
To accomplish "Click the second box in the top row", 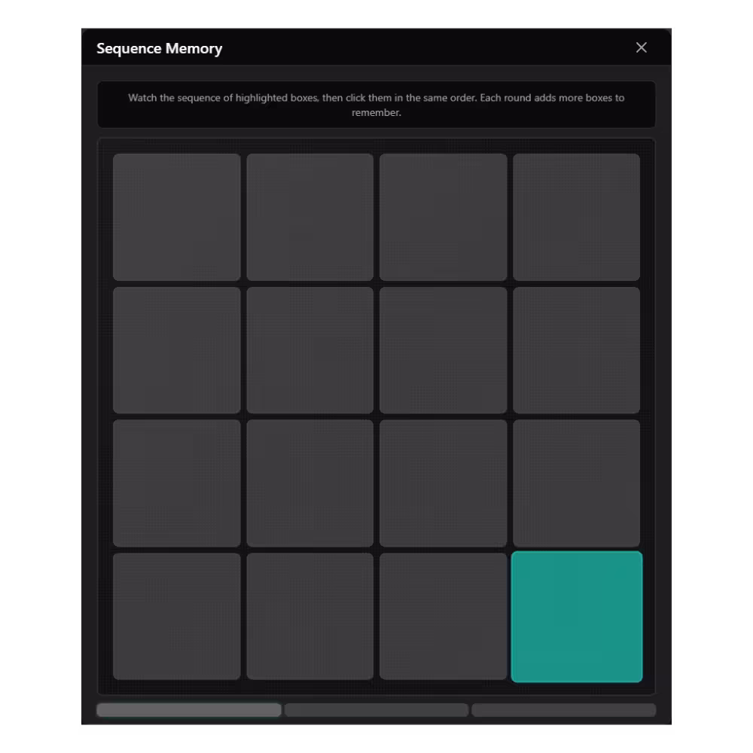I will tap(309, 217).
